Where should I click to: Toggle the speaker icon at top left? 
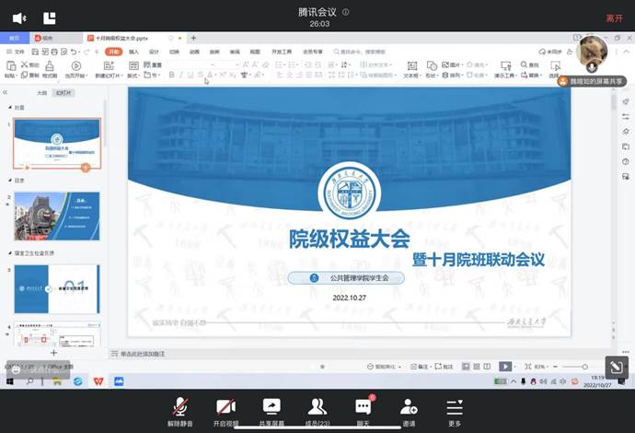coord(19,18)
